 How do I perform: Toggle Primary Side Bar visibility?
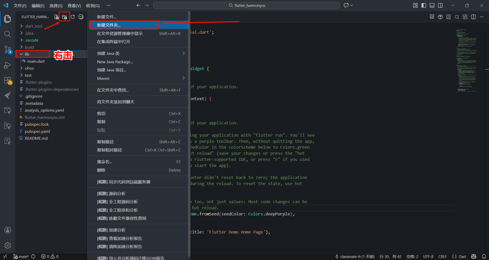[x=424, y=5]
